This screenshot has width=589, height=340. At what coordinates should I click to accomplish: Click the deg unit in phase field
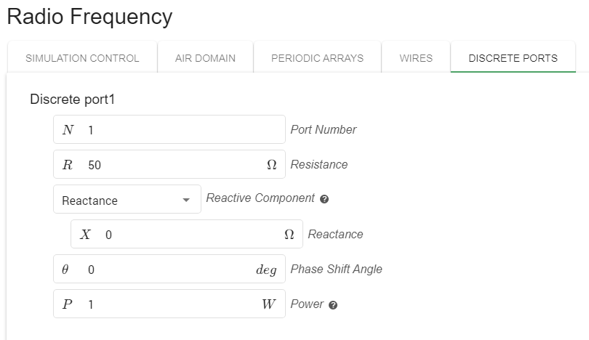tap(266, 270)
